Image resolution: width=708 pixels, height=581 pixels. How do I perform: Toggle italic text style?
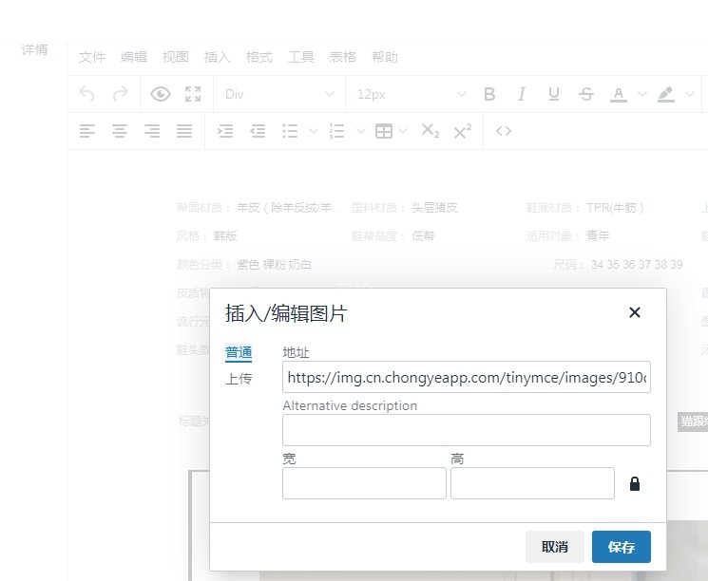pyautogui.click(x=522, y=94)
